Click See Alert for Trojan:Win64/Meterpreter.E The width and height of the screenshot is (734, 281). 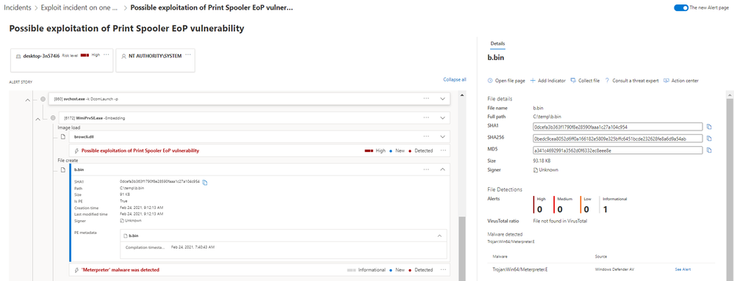pos(683,269)
